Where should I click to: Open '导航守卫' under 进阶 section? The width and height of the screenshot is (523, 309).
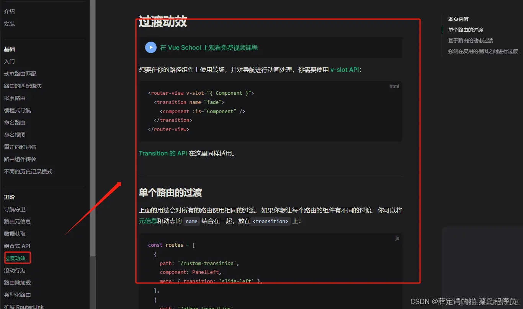pos(15,209)
